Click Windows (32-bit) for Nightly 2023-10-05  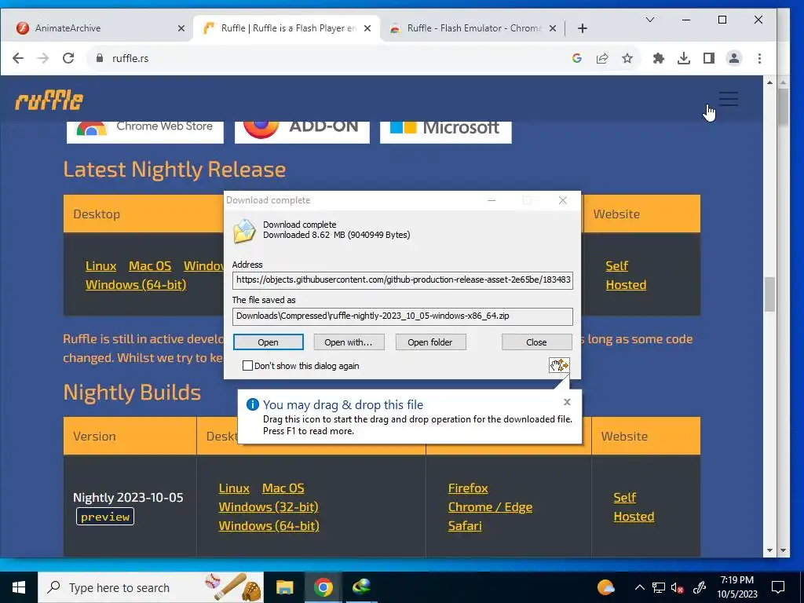(269, 507)
